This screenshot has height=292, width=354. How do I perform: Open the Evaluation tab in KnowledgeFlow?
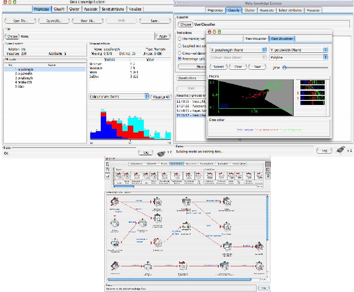[223, 164]
